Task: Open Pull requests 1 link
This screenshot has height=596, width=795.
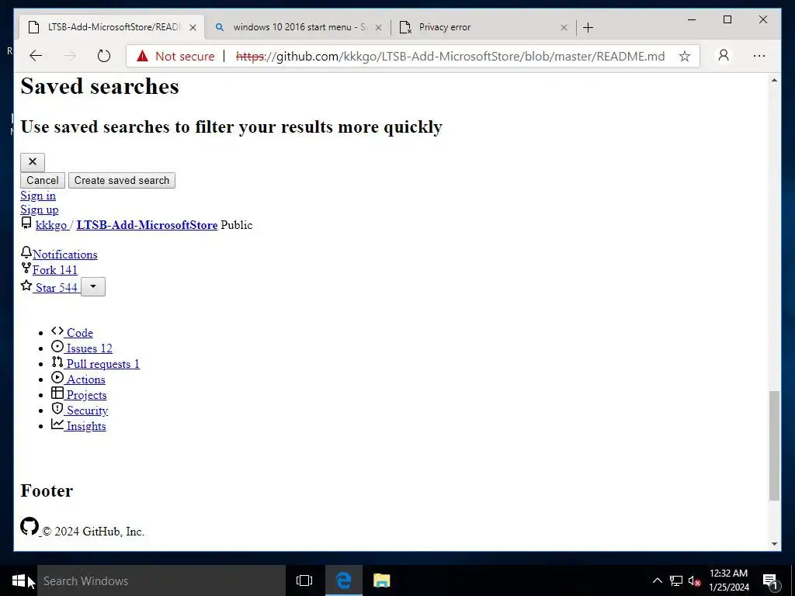Action: [x=103, y=364]
